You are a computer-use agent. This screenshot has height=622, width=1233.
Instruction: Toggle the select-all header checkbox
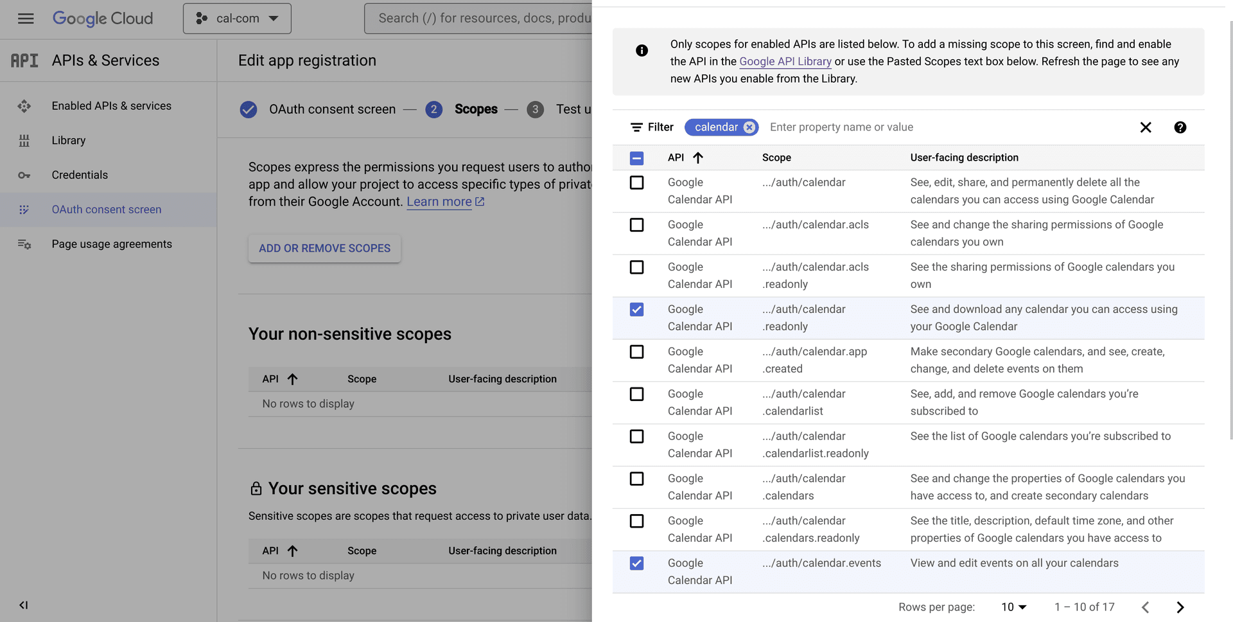pyautogui.click(x=636, y=158)
